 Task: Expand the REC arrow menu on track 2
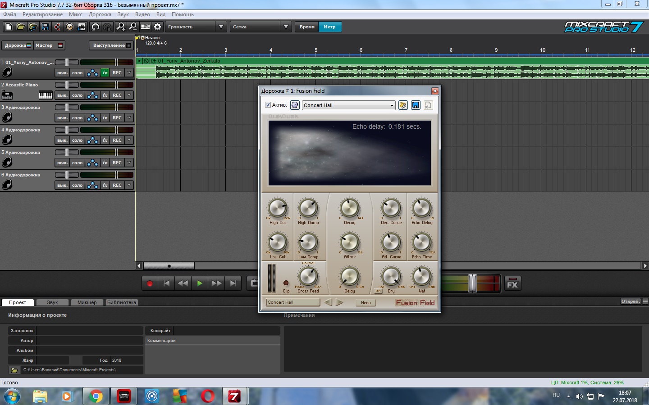point(129,95)
